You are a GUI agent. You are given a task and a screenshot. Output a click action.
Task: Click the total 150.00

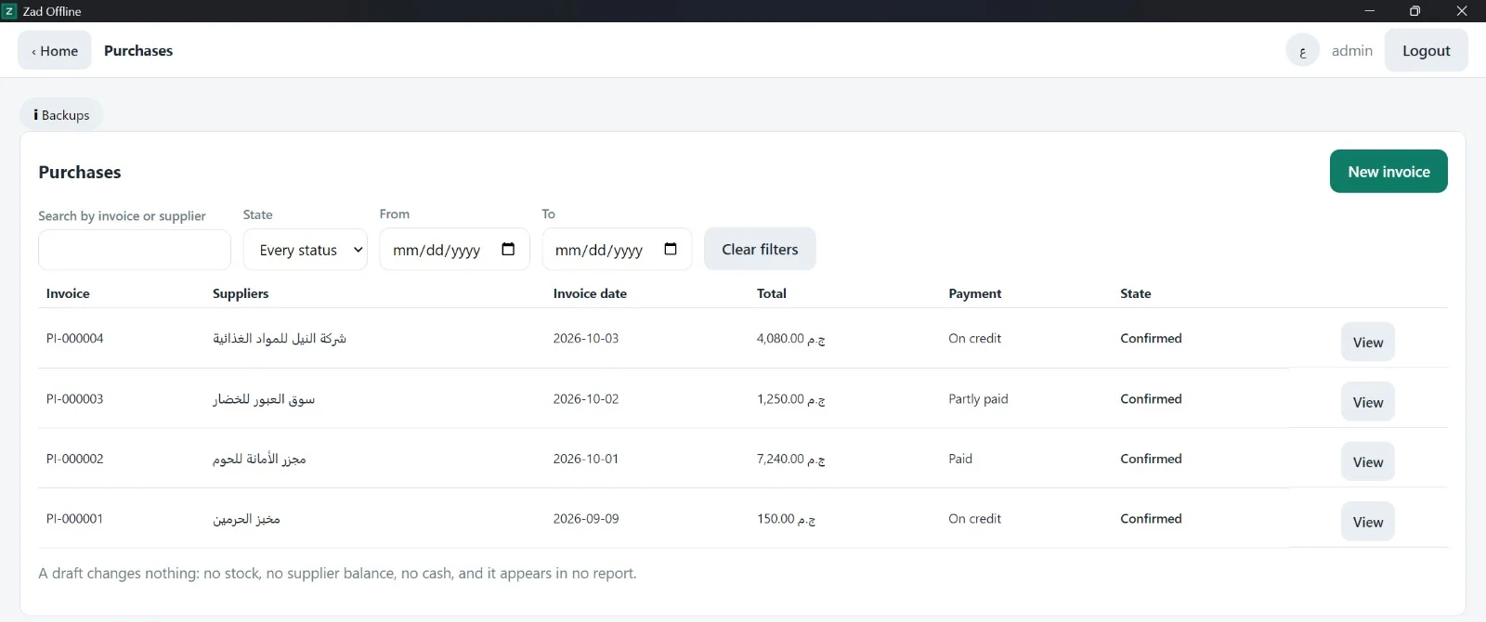click(x=786, y=519)
